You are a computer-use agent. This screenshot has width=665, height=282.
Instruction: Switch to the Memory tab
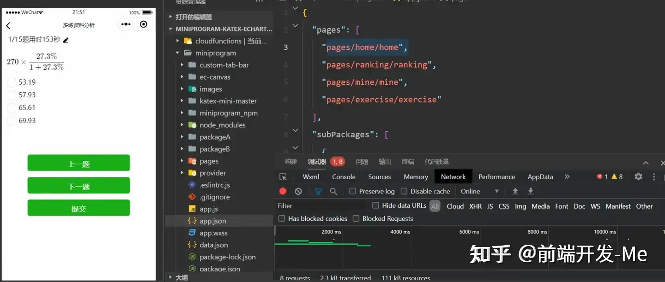[416, 176]
